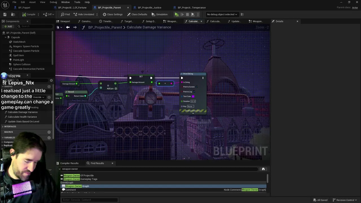
Task: Clear the find search with X icon
Action: click(60, 169)
